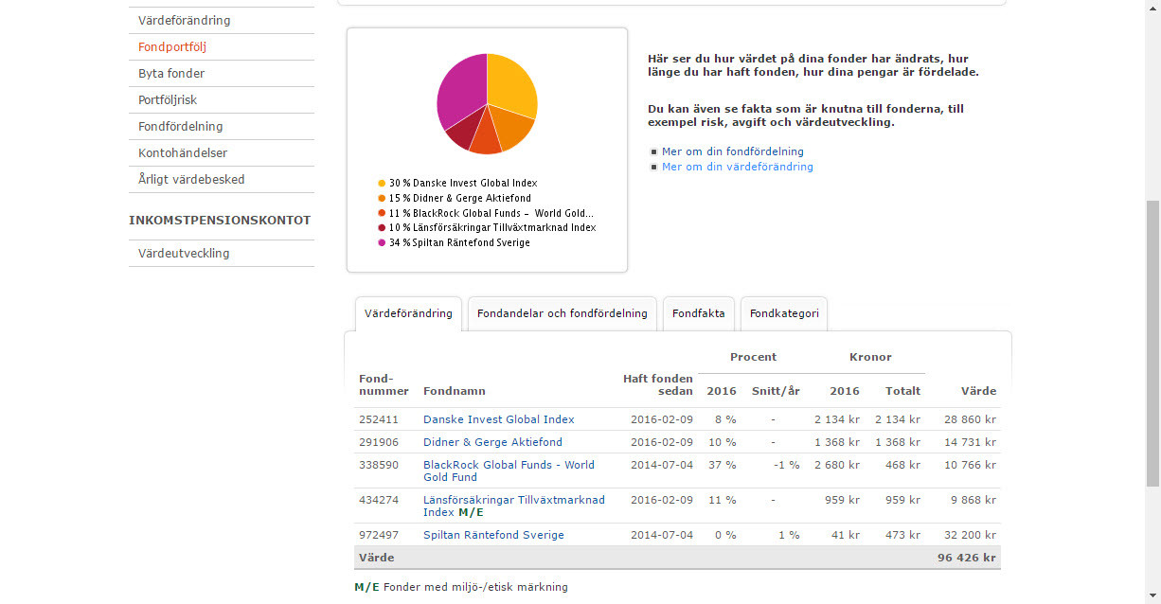Screen dimensions: 1161x604
Task: Click the dark red Länsförsäkringar legend dot
Action: coord(382,228)
